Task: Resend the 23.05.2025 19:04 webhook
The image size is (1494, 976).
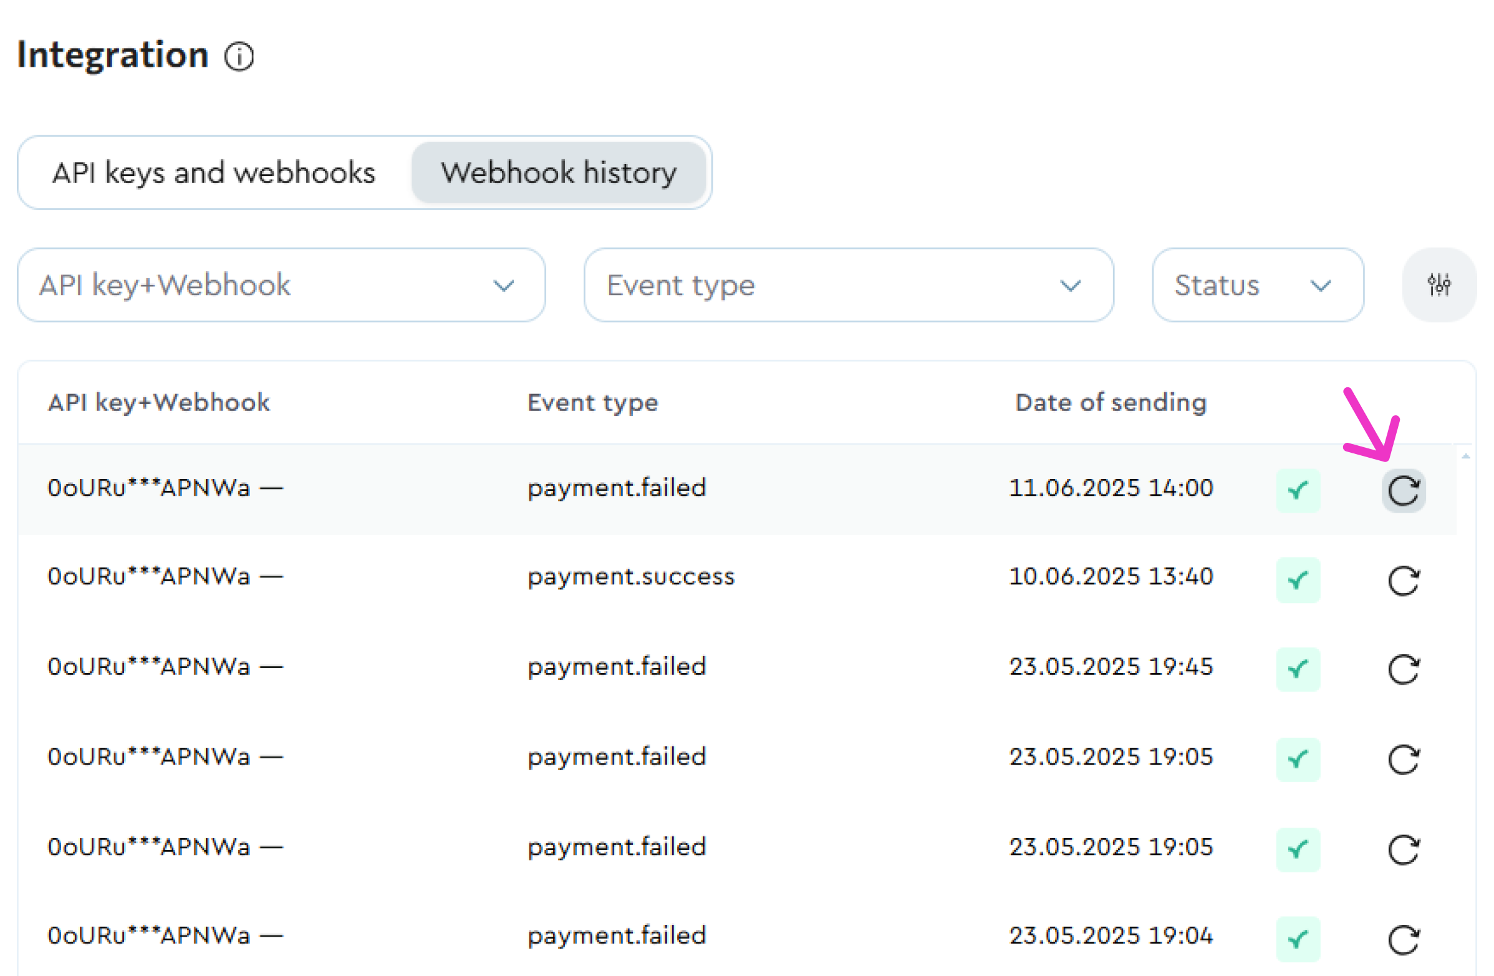Action: point(1403,940)
